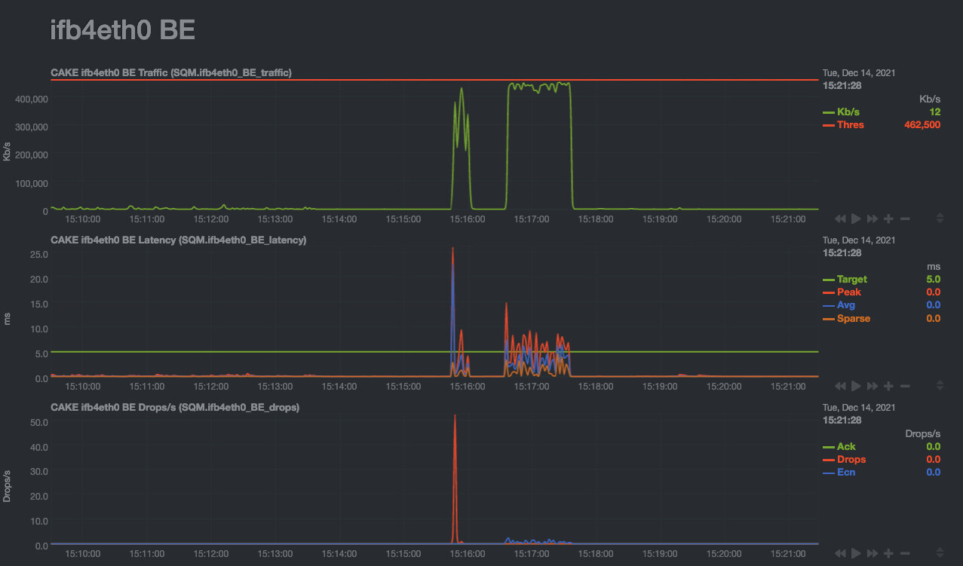The width and height of the screenshot is (963, 566).
Task: Click the CAKE ifb4eth0 BE Traffic chart title
Action: click(x=172, y=72)
